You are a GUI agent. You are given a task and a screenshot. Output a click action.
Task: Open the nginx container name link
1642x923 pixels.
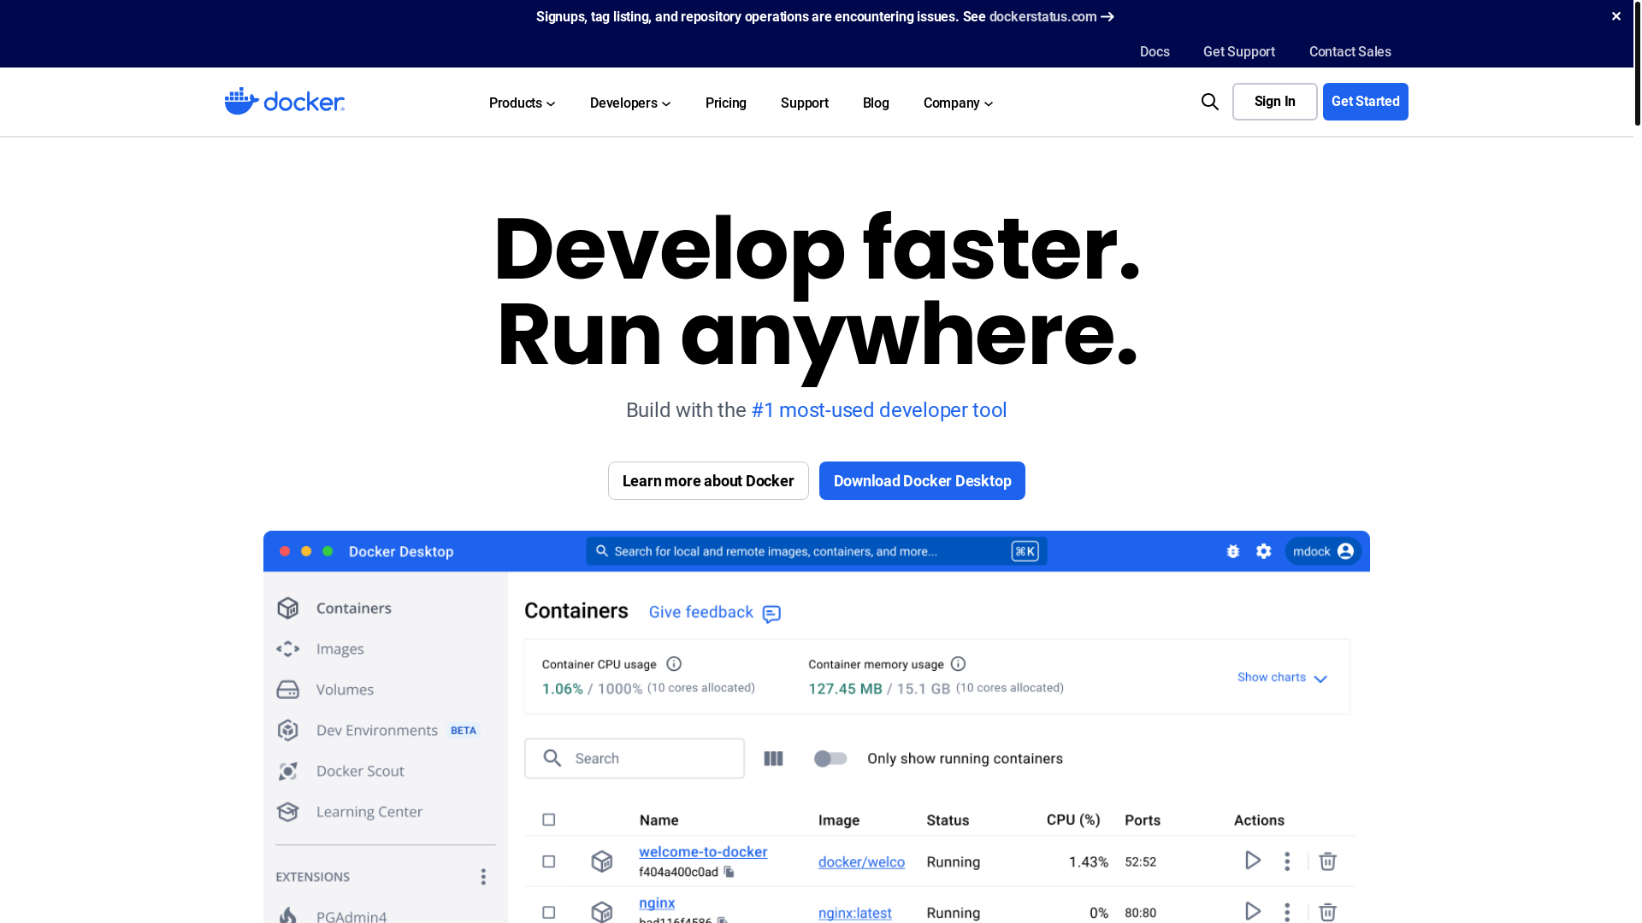[657, 902]
